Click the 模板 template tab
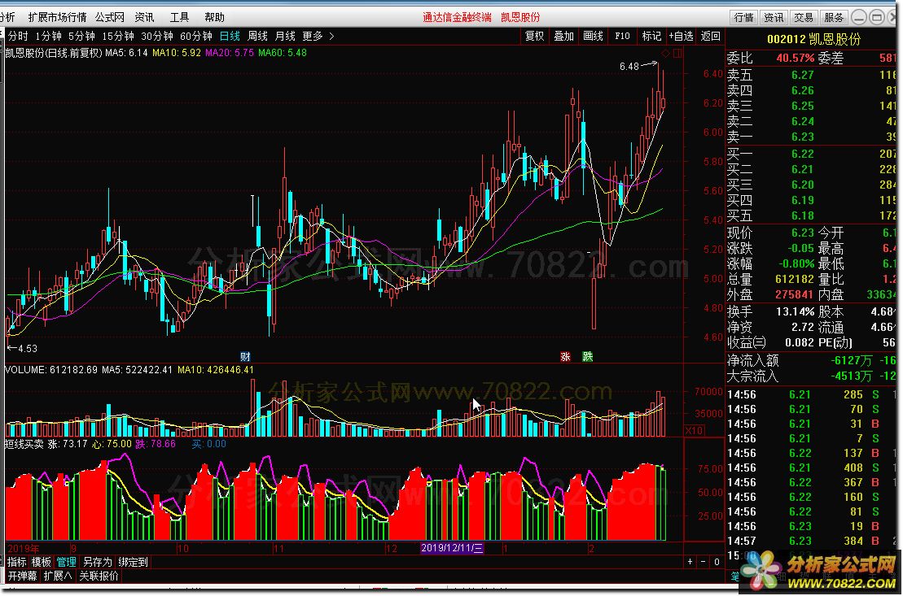Screen dimensions: 903x596 [42, 562]
